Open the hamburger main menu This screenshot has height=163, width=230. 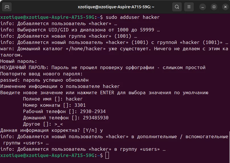coord(188,7)
